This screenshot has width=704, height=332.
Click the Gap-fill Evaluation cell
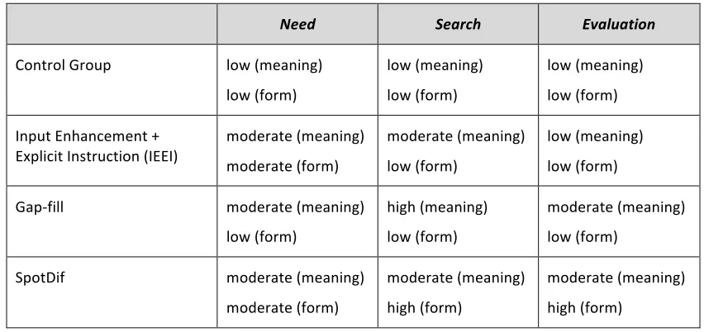(x=619, y=221)
